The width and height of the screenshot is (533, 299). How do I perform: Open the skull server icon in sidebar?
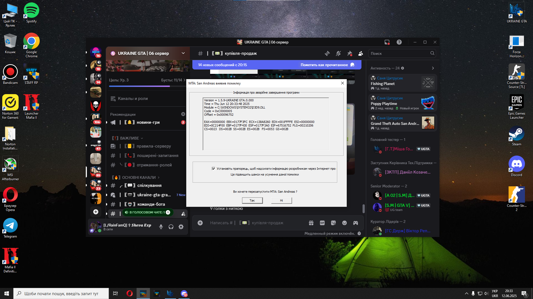tap(96, 105)
